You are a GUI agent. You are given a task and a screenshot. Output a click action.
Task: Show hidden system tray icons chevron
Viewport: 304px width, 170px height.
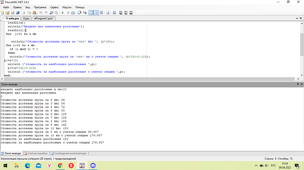pos(256,166)
